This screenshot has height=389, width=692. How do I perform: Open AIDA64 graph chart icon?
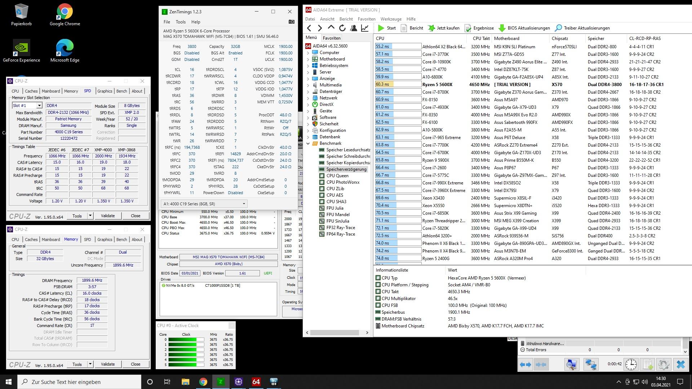pos(365,28)
